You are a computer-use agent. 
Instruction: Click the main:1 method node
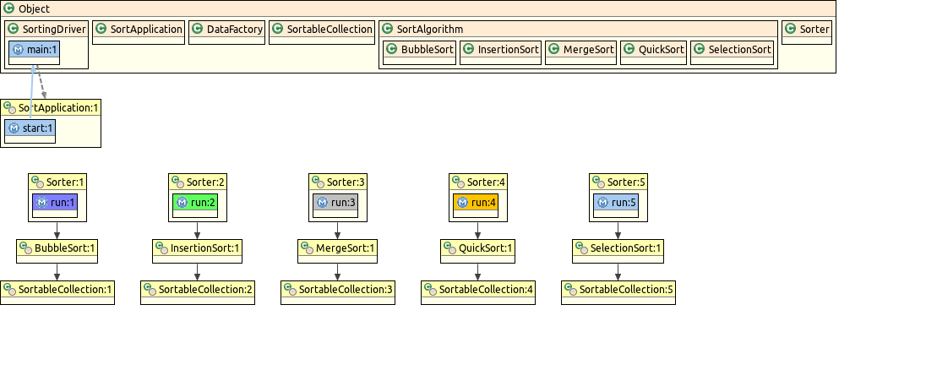click(x=35, y=51)
